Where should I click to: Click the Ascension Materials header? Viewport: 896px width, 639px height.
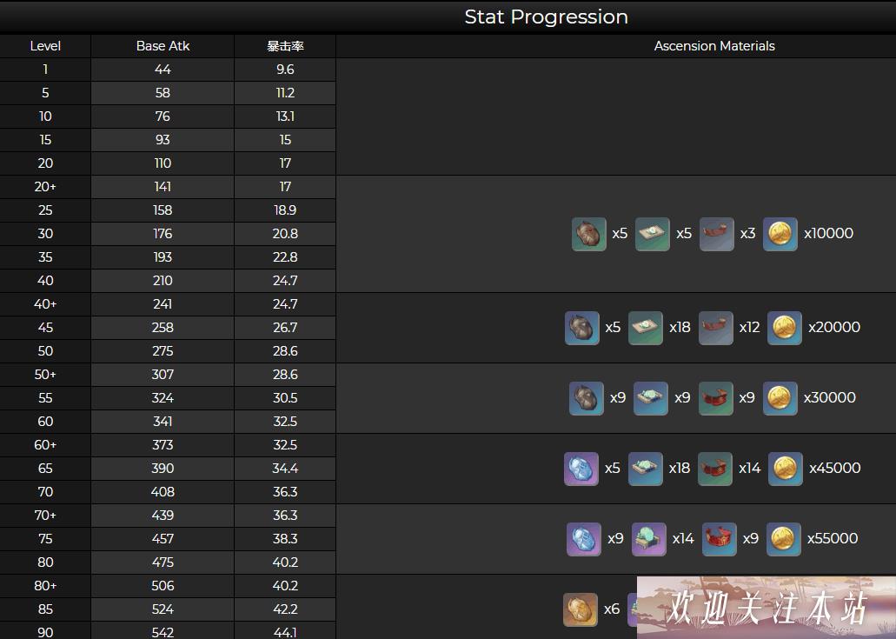[x=714, y=46]
